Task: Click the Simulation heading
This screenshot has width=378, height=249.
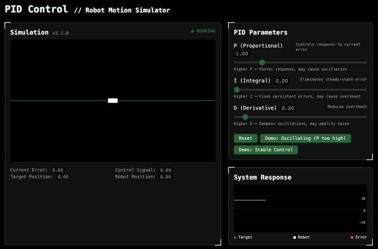Action: tap(29, 32)
